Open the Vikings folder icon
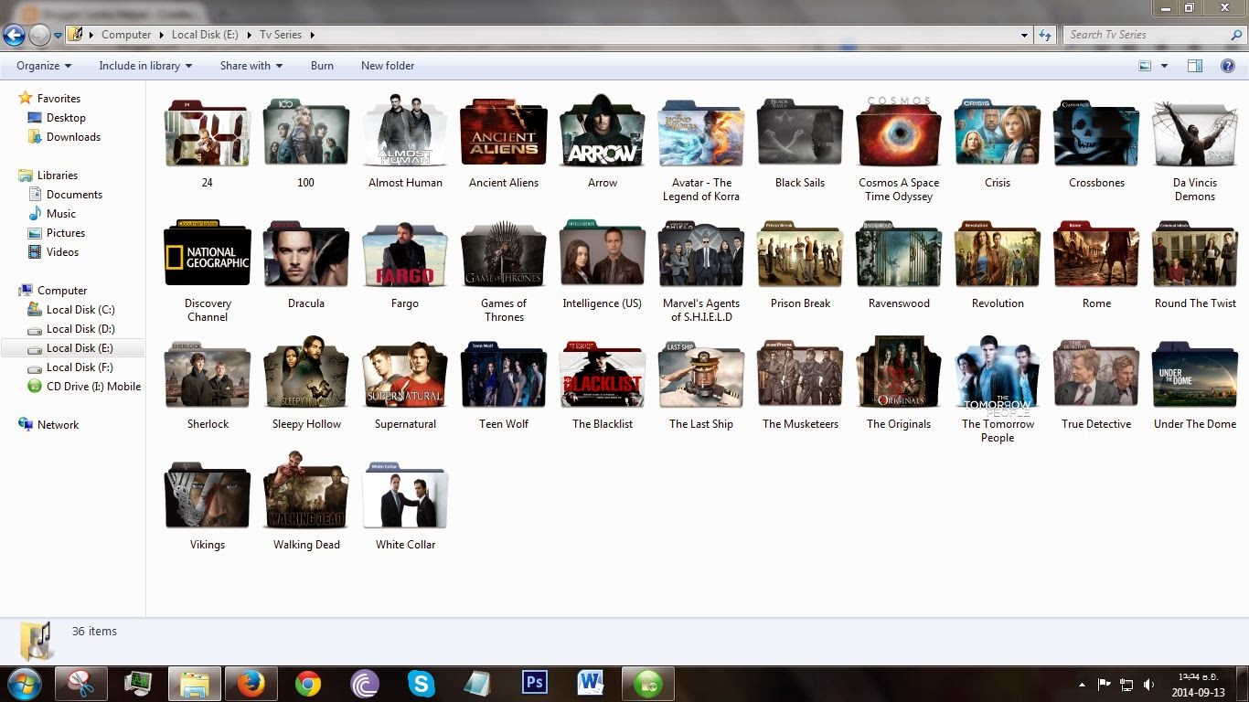This screenshot has height=702, width=1249. [x=208, y=496]
